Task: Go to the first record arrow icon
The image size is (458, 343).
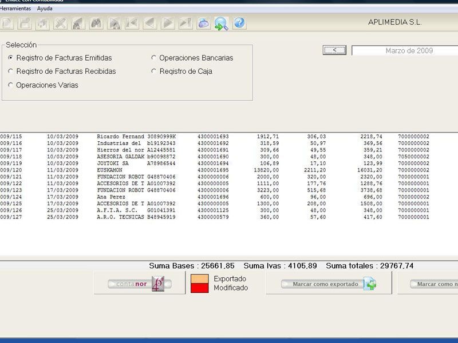Action: [x=132, y=23]
